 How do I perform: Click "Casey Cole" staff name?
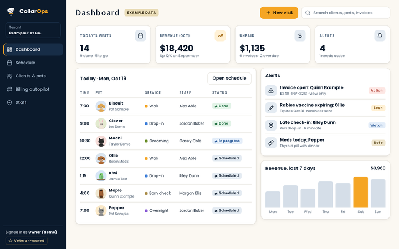pyautogui.click(x=190, y=141)
